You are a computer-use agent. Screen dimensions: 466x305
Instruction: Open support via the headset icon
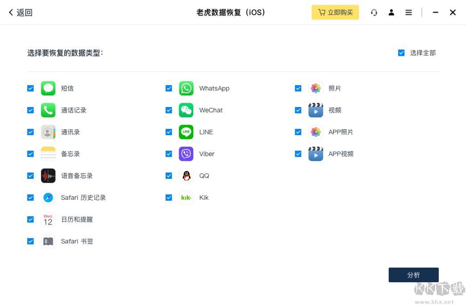click(x=374, y=12)
